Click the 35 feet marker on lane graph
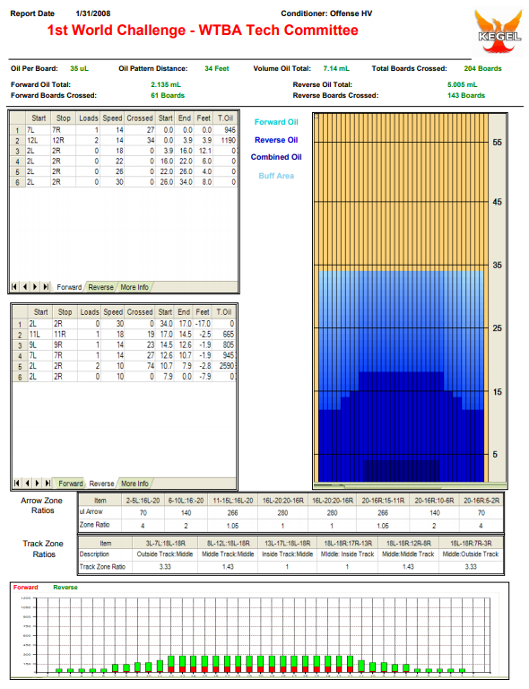 [x=497, y=265]
